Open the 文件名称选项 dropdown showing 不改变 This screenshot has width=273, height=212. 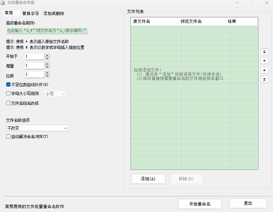click(x=37, y=129)
